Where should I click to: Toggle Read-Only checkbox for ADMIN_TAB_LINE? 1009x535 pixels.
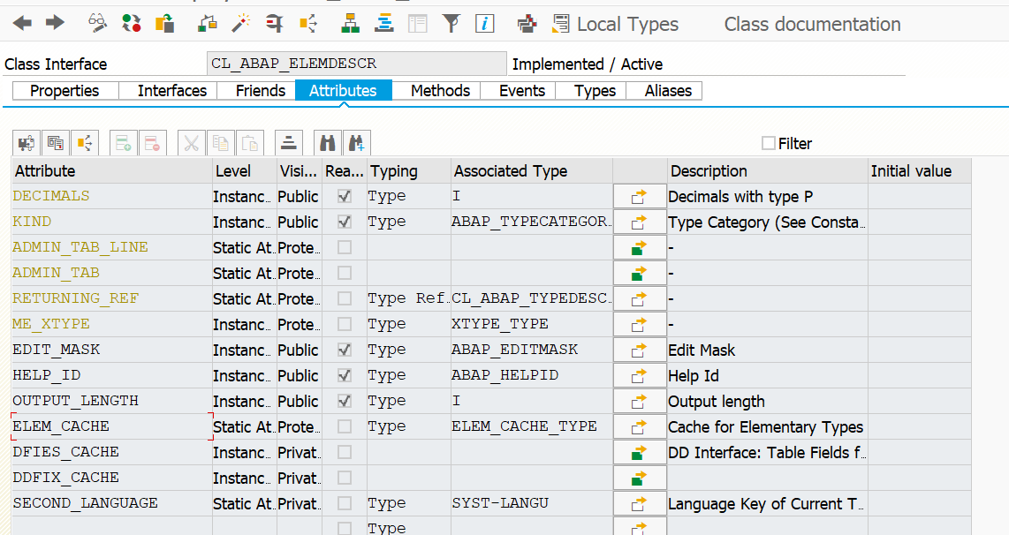tap(345, 247)
